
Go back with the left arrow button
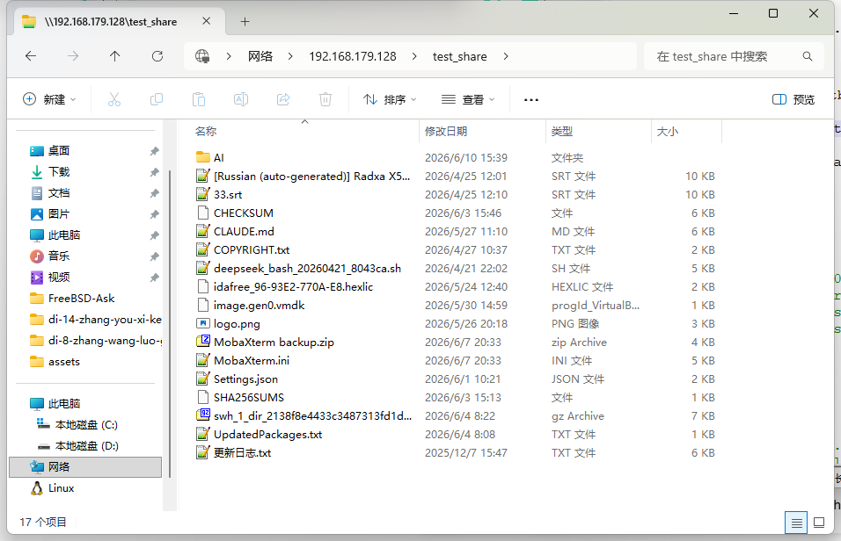31,55
